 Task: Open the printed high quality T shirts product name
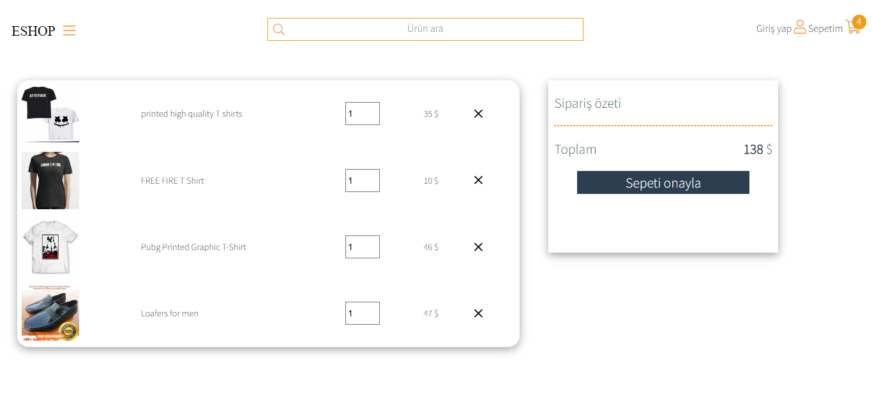tap(192, 113)
